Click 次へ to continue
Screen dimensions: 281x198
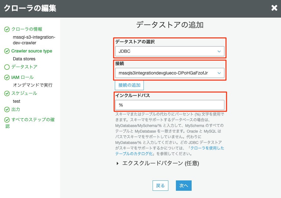tap(183, 185)
